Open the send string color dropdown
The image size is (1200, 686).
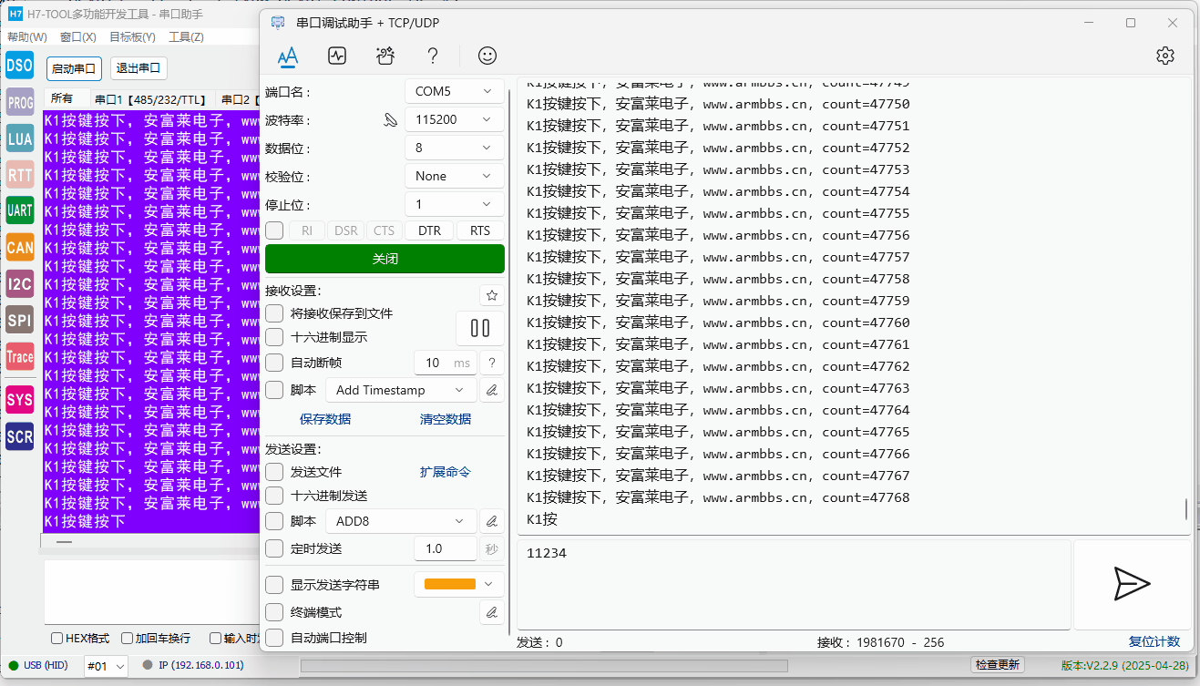459,584
